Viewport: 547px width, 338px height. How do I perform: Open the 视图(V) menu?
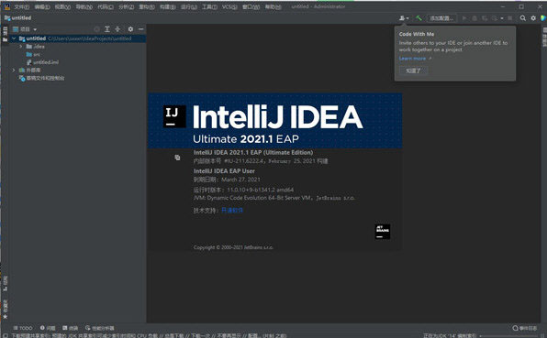coord(62,7)
